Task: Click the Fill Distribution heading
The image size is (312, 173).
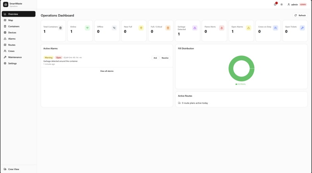Action: 186,48
